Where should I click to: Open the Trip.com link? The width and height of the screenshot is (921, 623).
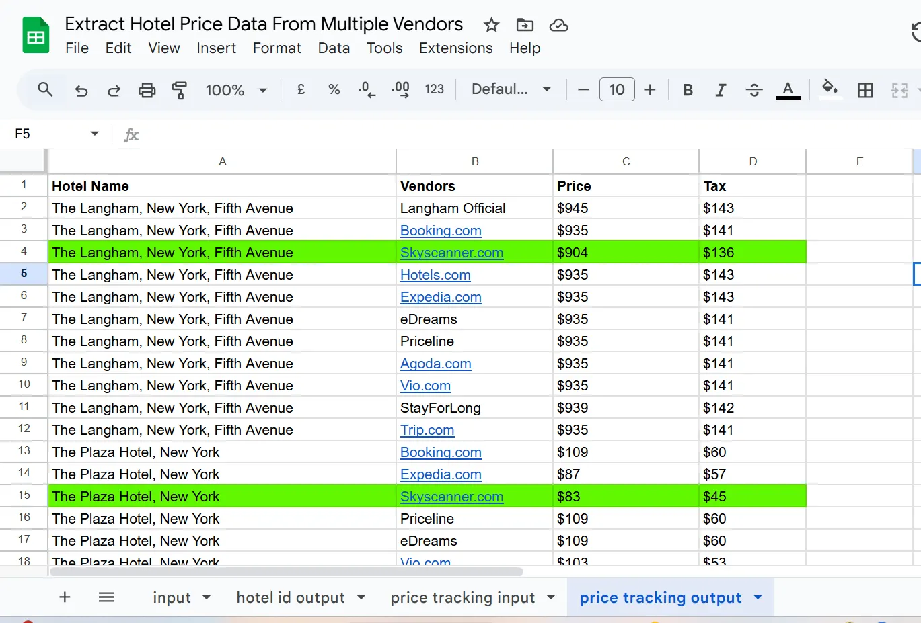click(427, 430)
